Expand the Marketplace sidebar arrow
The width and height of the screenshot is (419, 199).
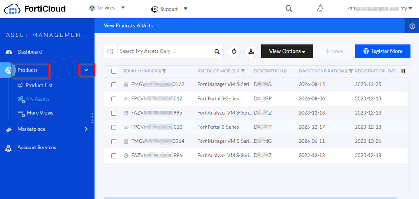tap(86, 129)
